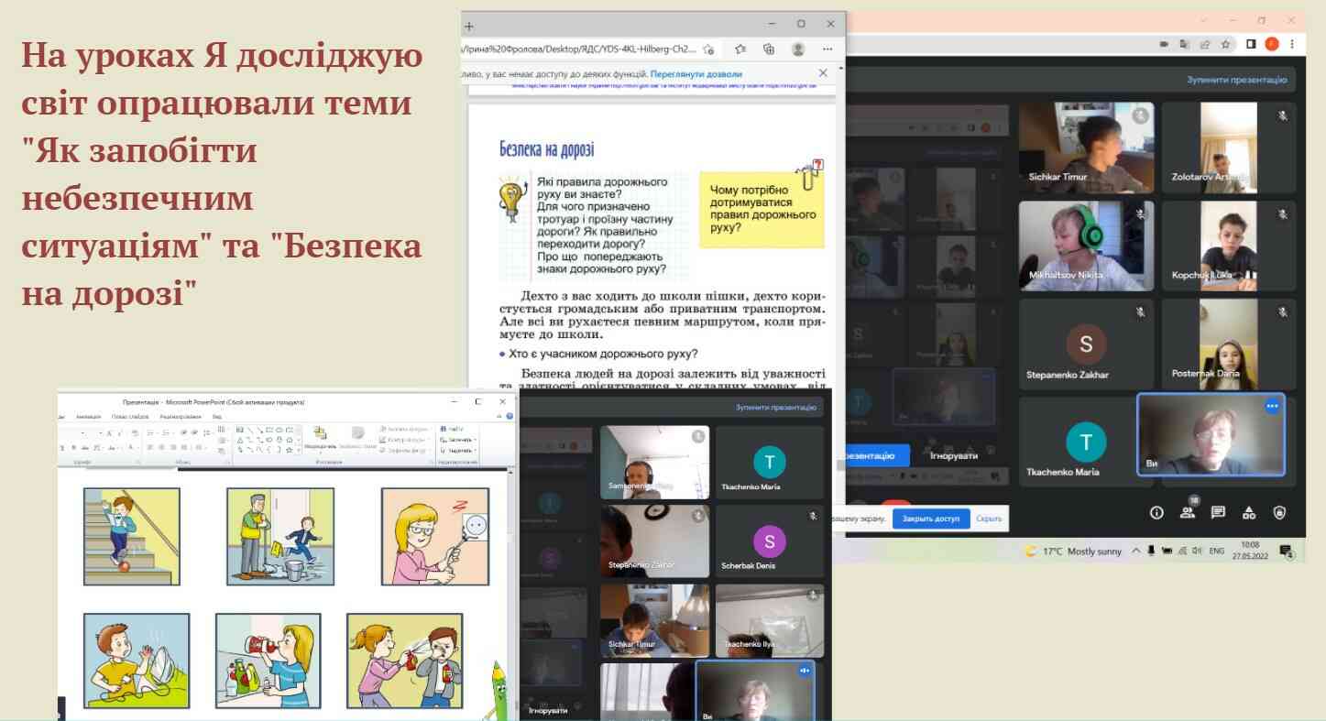Open the host controls shield icon

(1279, 512)
